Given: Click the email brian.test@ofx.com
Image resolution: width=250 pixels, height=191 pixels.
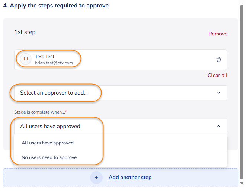Looking at the screenshot, I should (x=54, y=63).
